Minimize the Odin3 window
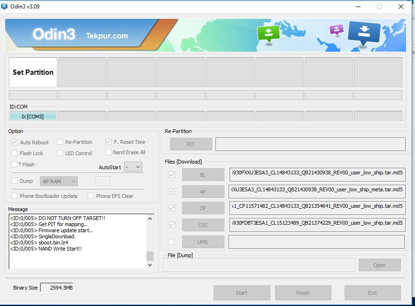This screenshot has width=415, height=306. 358,7
